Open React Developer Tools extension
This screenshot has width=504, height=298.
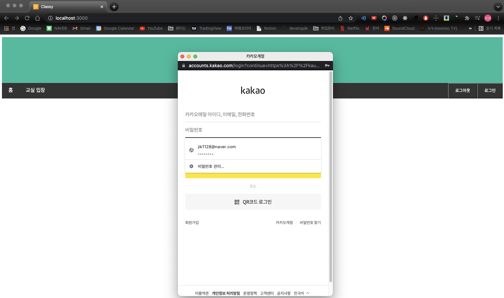point(405,18)
